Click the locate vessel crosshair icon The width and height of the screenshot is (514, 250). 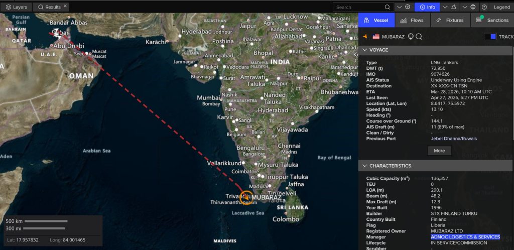point(411,37)
